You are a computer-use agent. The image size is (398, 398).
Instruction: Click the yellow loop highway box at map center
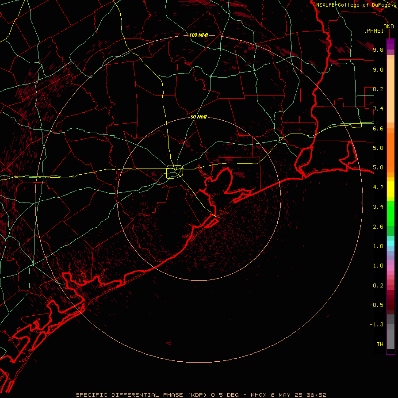[175, 172]
